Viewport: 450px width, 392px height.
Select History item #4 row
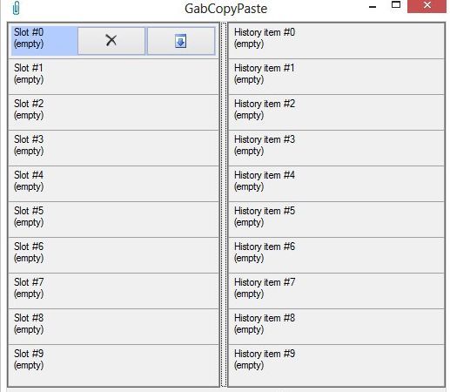coord(336,184)
